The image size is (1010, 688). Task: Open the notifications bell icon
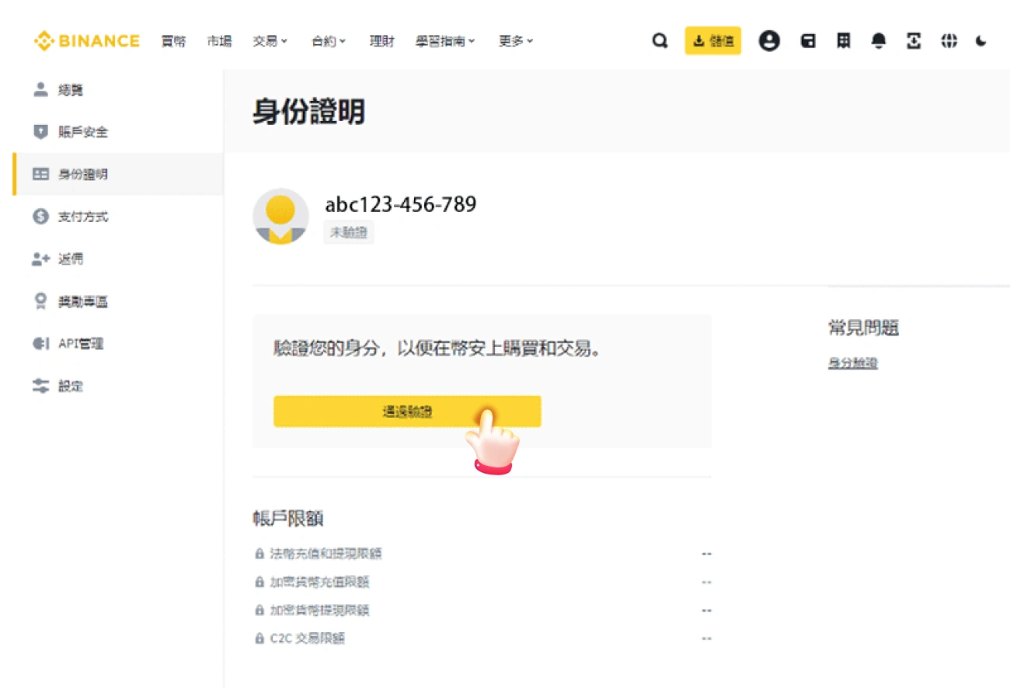879,41
